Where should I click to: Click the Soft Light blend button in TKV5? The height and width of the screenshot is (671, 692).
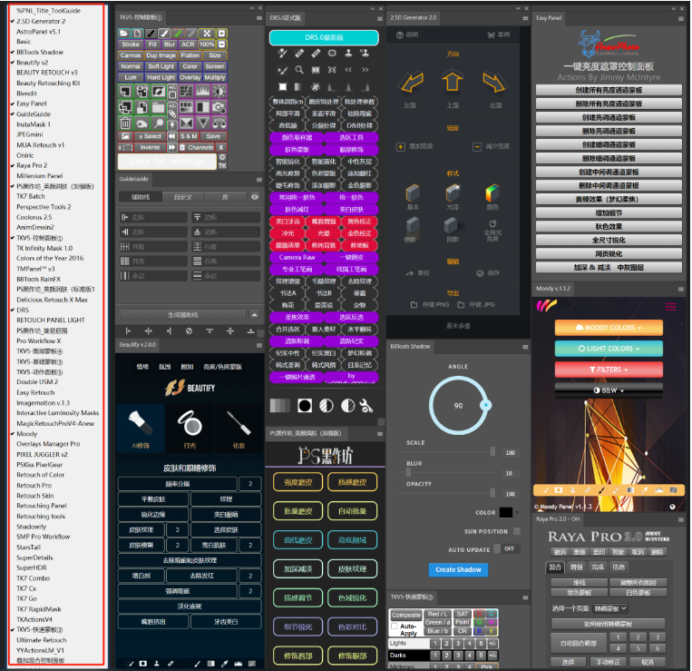pyautogui.click(x=161, y=66)
